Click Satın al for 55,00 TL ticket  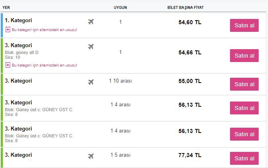point(244,84)
